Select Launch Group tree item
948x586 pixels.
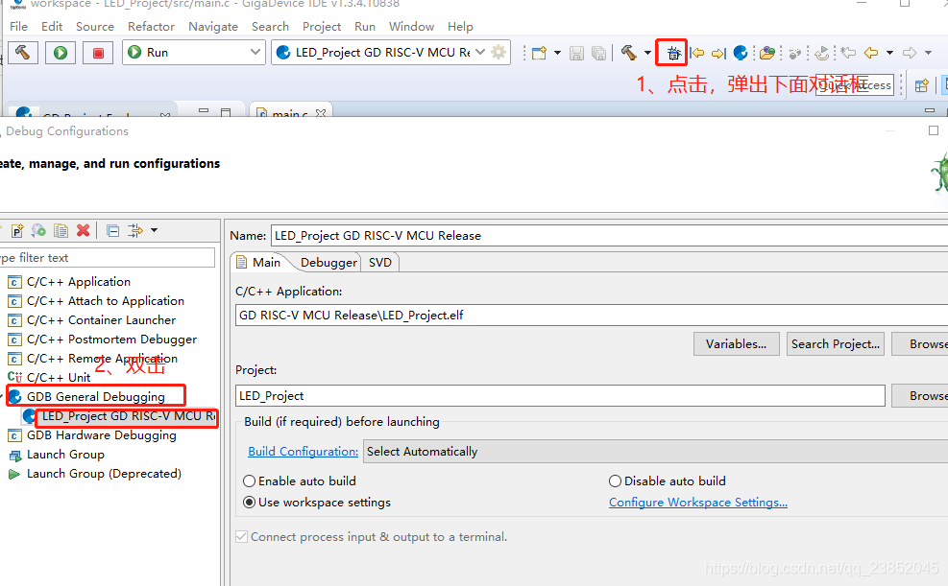pos(65,455)
